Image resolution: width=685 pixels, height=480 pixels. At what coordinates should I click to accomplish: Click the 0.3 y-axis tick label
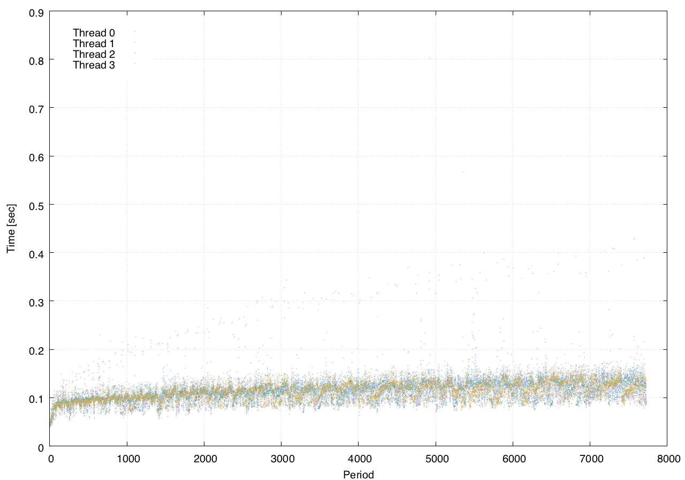click(x=36, y=302)
